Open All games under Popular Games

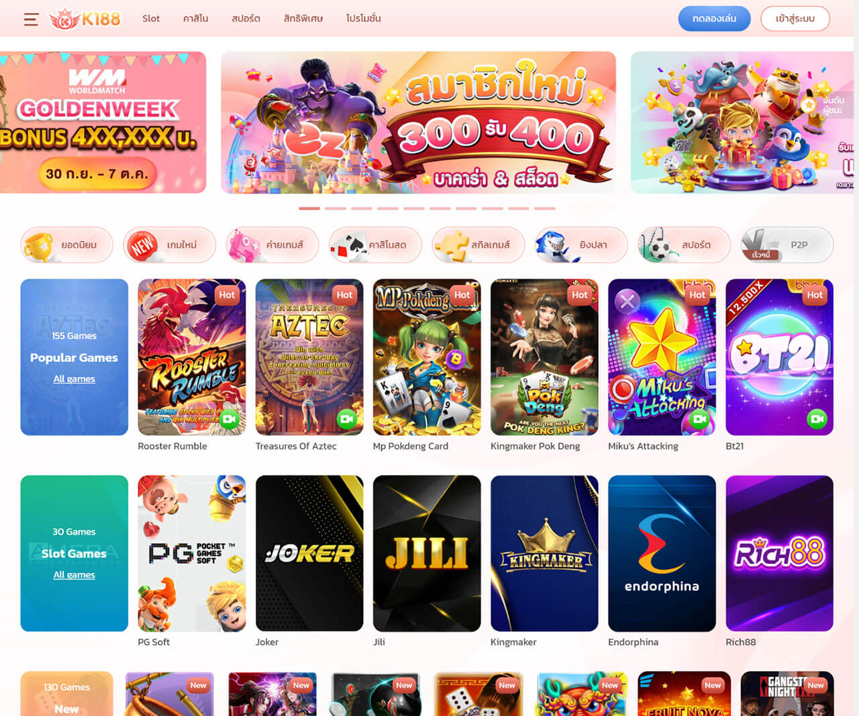click(x=74, y=379)
